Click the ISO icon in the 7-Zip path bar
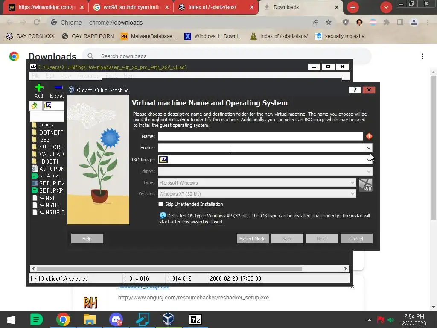The height and width of the screenshot is (328, 437). click(48, 105)
